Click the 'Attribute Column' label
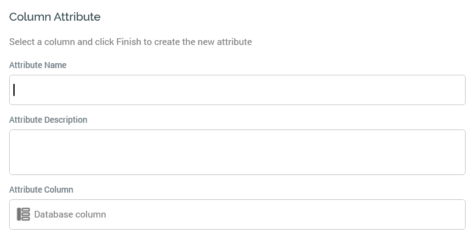Image resolution: width=476 pixels, height=240 pixels. point(41,190)
